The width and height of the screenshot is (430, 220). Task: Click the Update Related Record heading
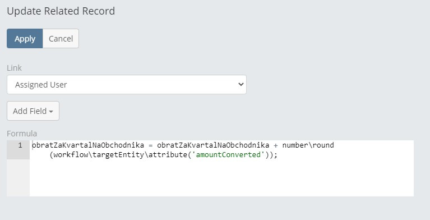pyautogui.click(x=61, y=11)
